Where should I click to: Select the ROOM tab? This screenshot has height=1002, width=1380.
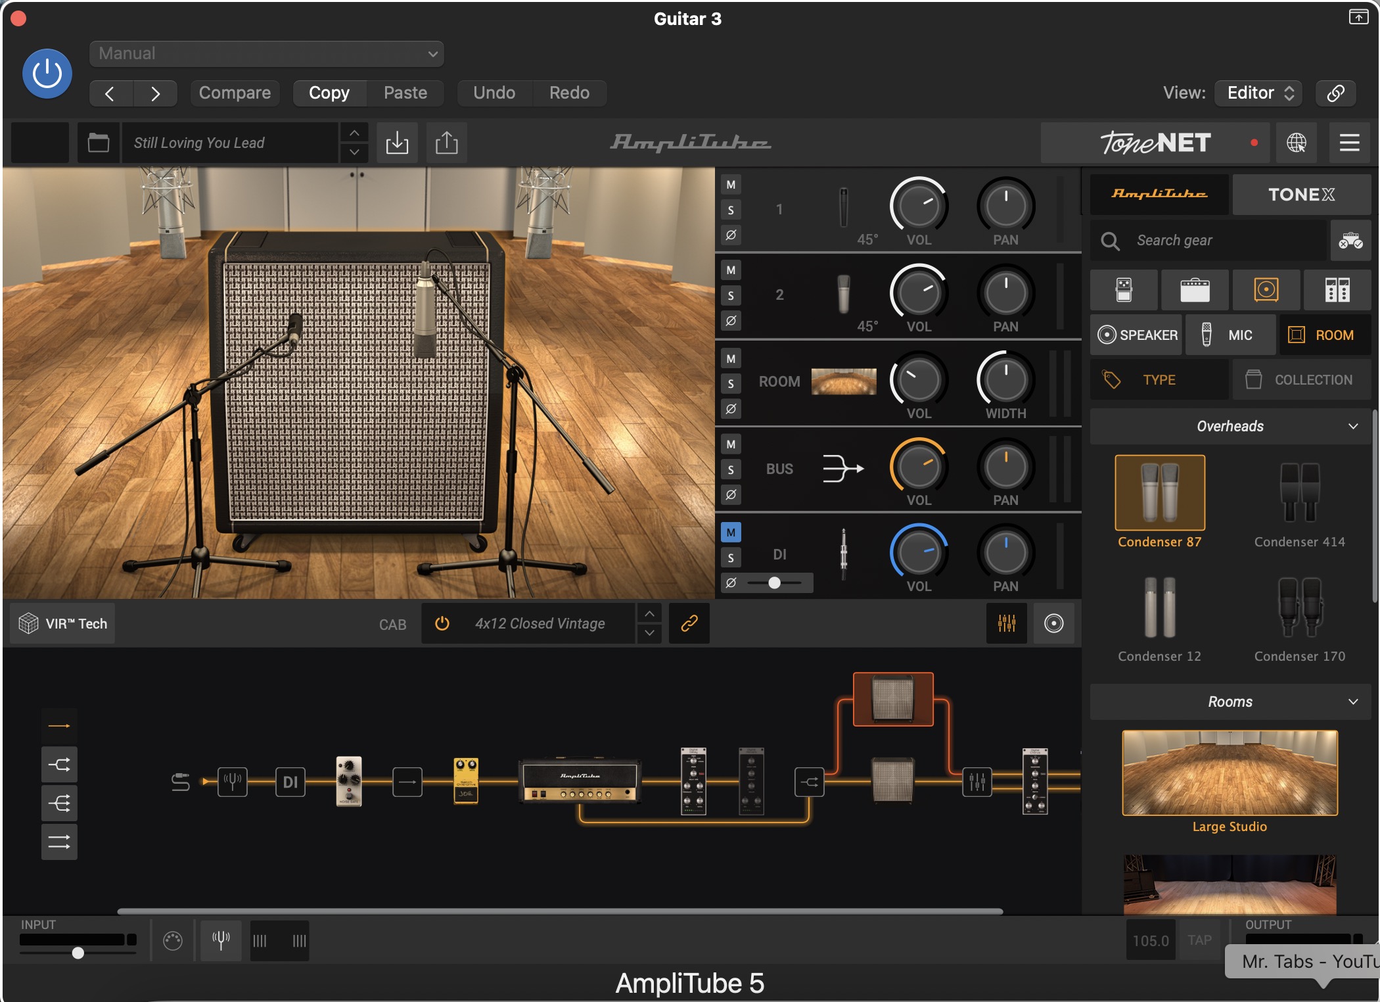pyautogui.click(x=1325, y=335)
